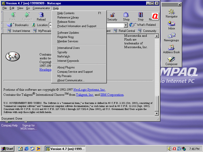Screen dimensions: 203x152
Task: Open the MyPresario personal toolbar bookmark
Action: point(42,31)
